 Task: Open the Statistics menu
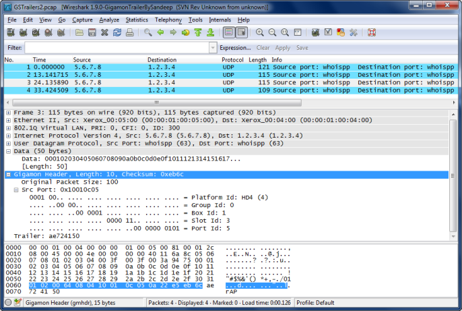click(x=137, y=20)
